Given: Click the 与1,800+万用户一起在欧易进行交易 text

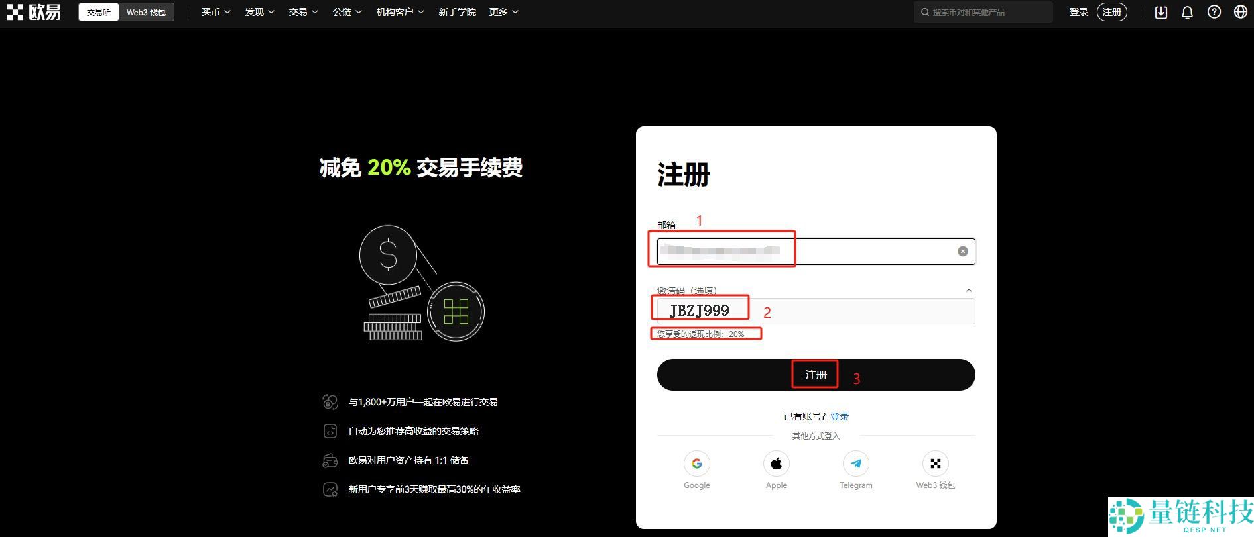Looking at the screenshot, I should pos(423,402).
